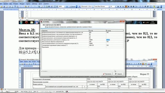Click the Windows Start orb in pasted taskbar
Viewport: 165px width, 93px height.
[x=21, y=22]
